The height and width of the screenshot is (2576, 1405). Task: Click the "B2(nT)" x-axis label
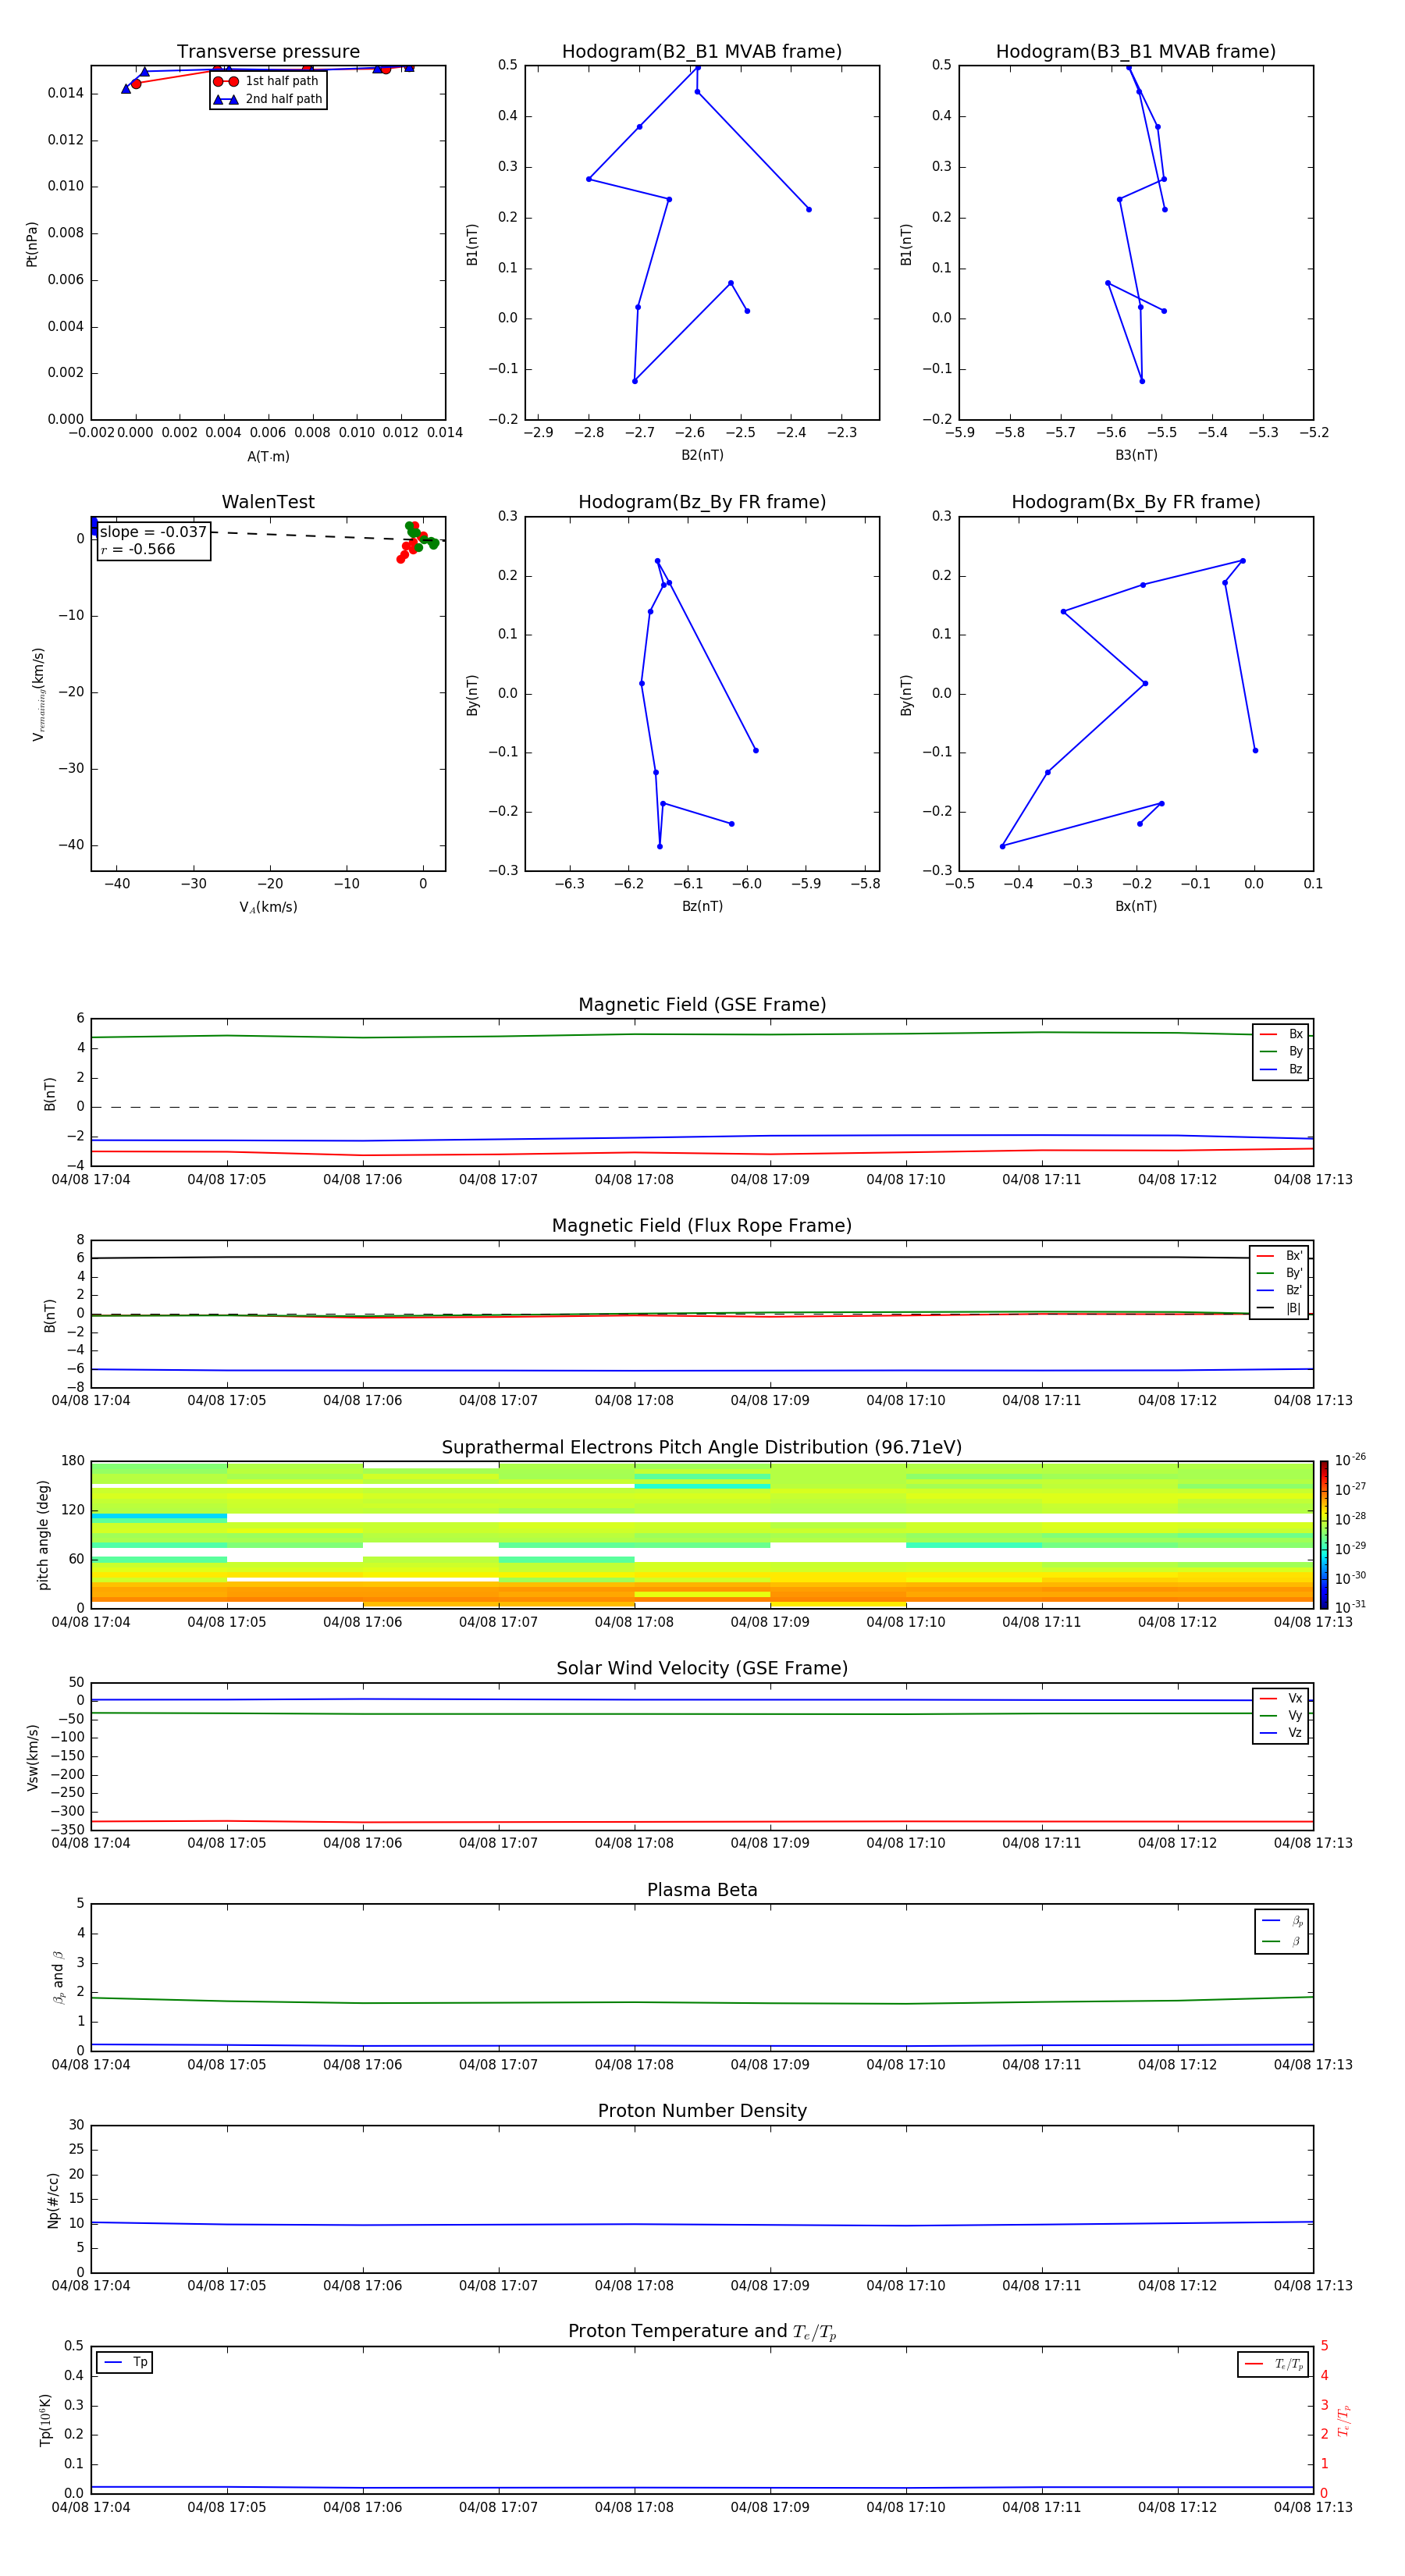tap(702, 455)
